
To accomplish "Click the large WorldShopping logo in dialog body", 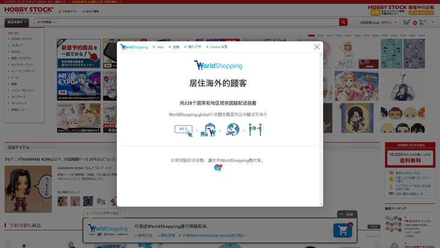I will click(218, 65).
